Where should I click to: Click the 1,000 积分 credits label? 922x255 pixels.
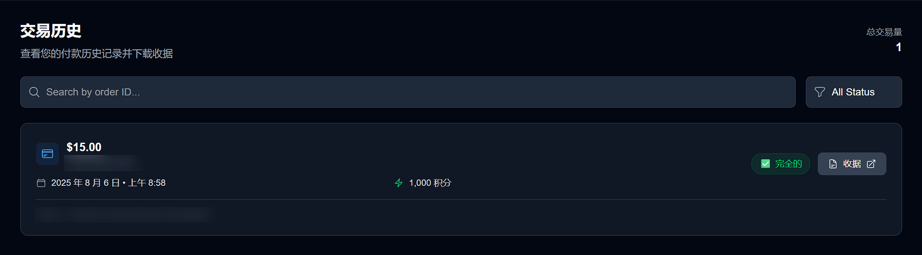(430, 183)
